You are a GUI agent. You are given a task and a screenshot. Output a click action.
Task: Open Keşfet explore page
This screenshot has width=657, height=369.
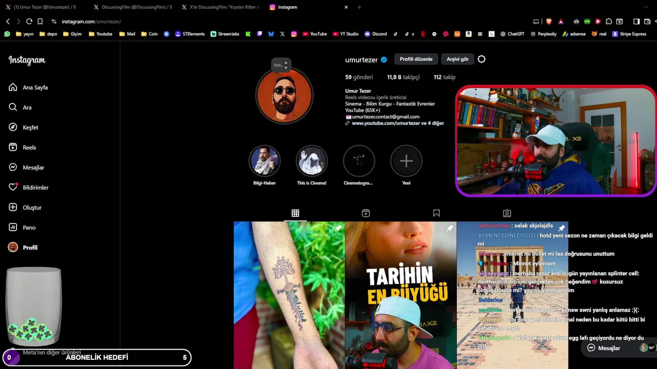coord(23,128)
